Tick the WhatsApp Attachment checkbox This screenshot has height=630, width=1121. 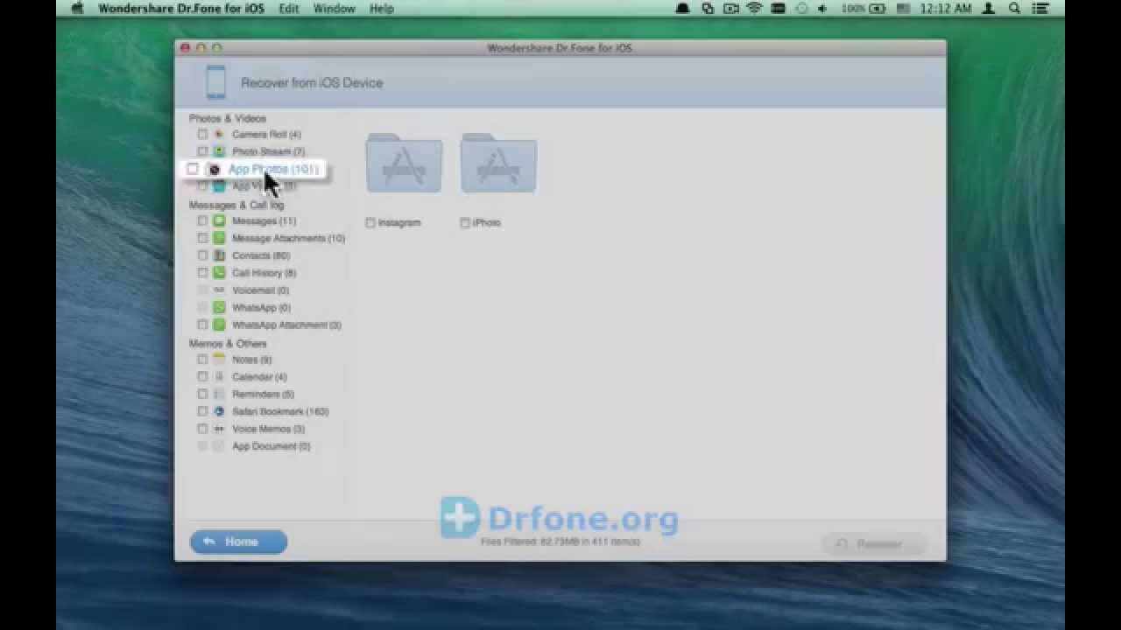pos(202,325)
